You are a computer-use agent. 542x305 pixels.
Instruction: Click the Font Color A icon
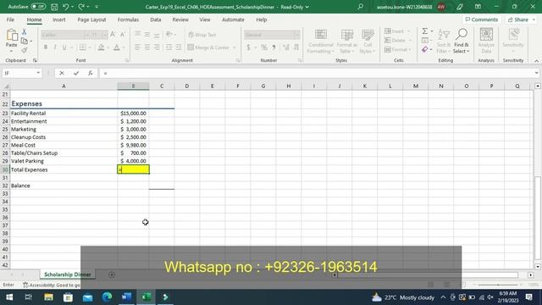117,47
